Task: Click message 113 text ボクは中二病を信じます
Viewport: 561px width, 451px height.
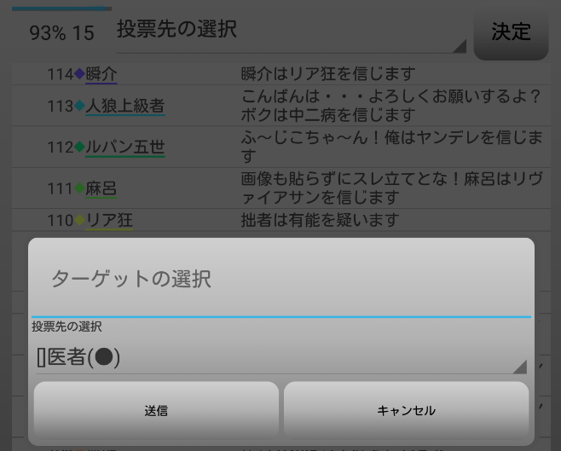Action: [328, 115]
